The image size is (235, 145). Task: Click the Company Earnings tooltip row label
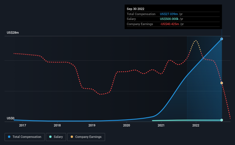pyautogui.click(x=140, y=24)
